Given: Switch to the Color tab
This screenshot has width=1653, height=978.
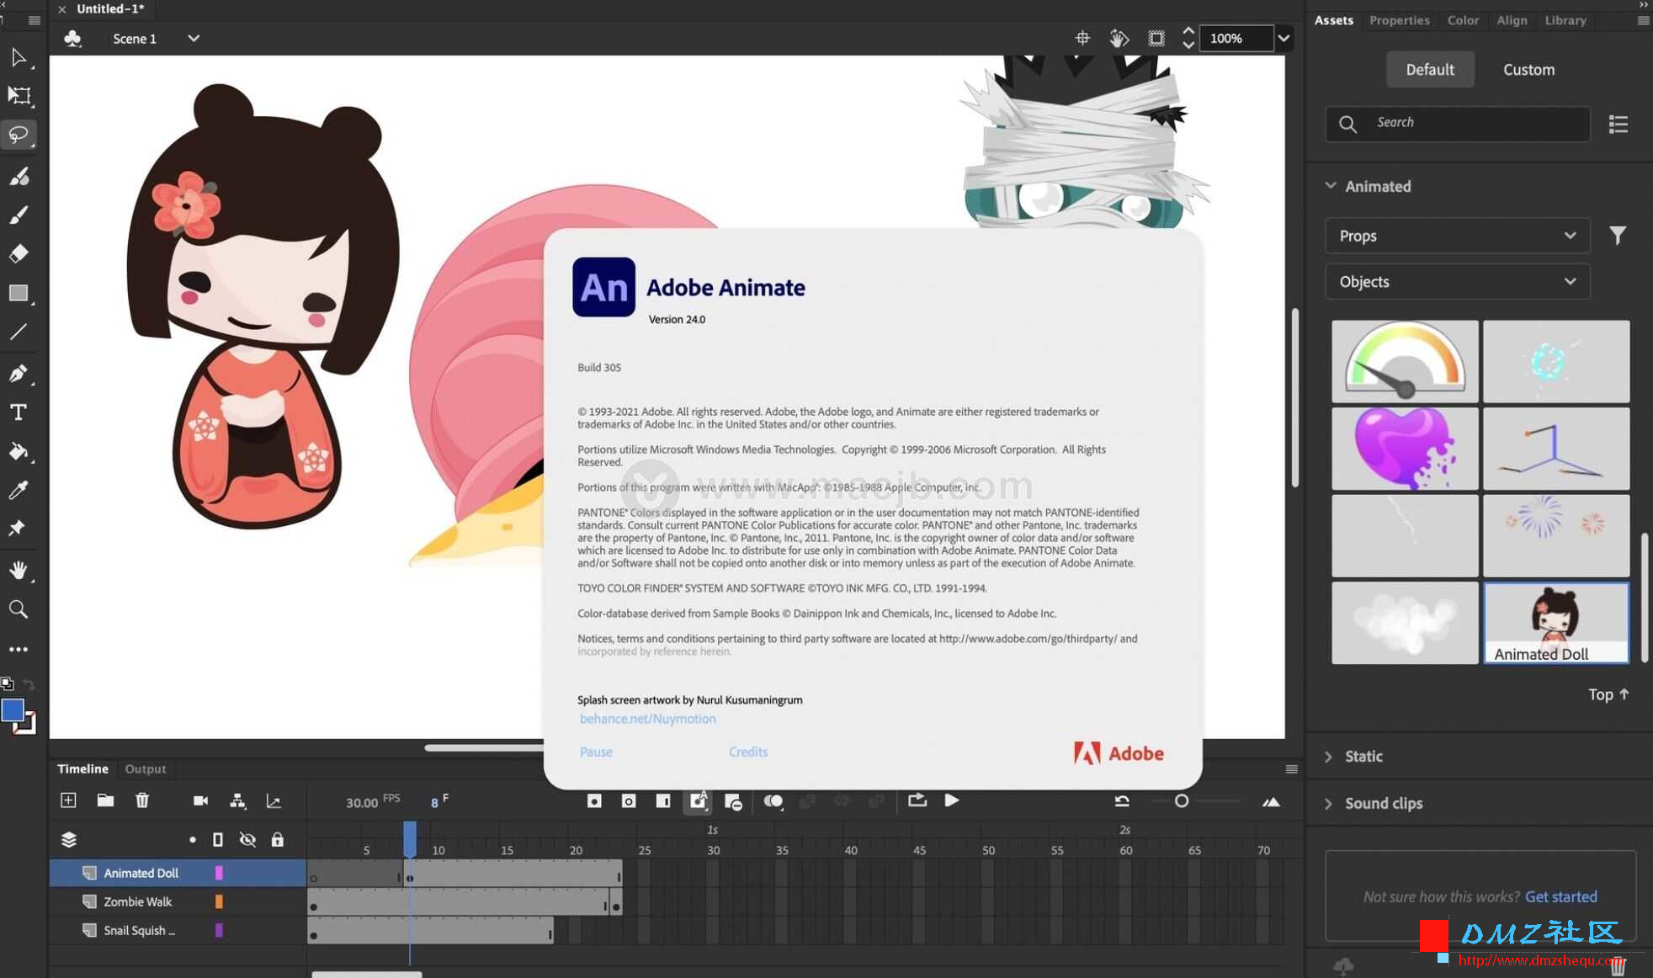Looking at the screenshot, I should (1463, 20).
